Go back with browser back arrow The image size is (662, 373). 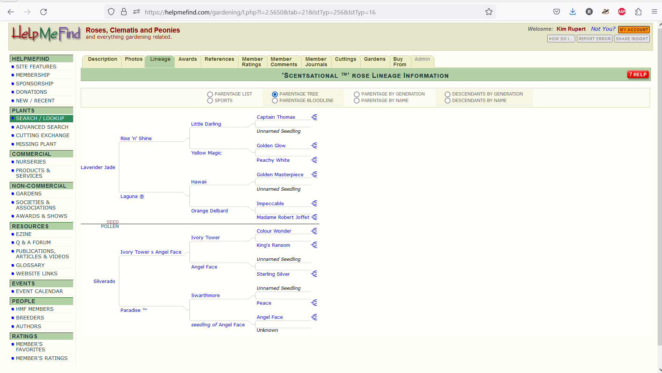pyautogui.click(x=11, y=12)
